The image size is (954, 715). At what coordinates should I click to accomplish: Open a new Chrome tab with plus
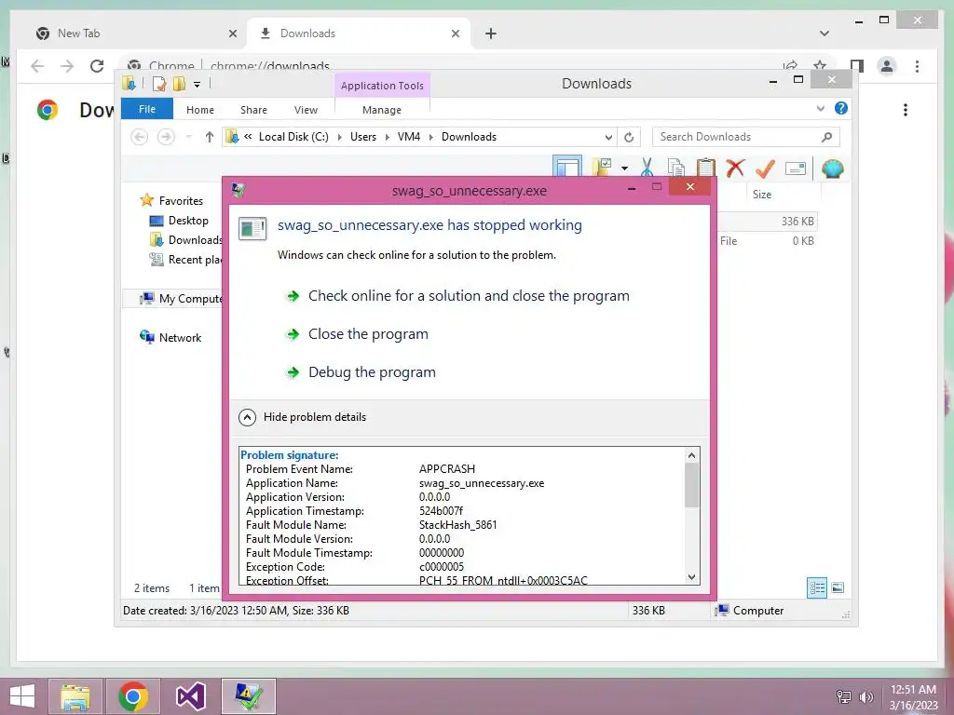[490, 34]
